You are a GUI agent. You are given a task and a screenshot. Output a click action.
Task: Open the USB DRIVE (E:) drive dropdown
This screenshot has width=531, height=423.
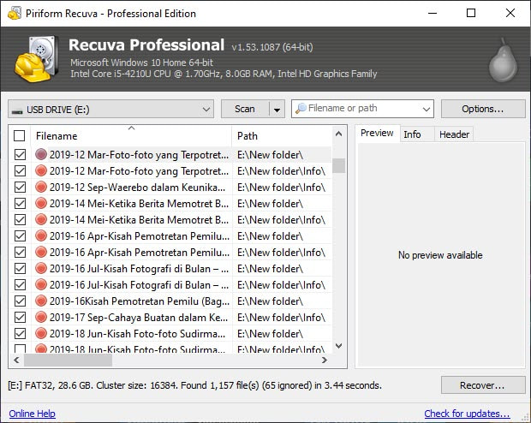110,109
